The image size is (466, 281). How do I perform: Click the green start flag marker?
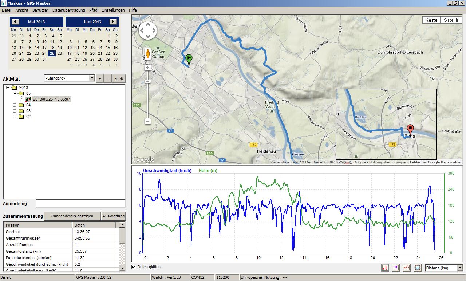click(189, 60)
